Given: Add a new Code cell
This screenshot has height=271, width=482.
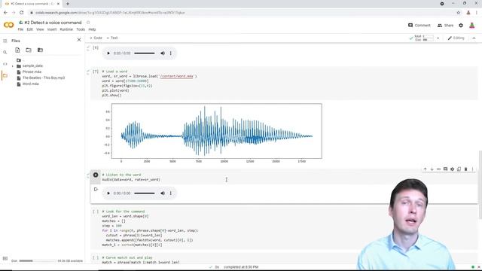Looking at the screenshot, I should click(96, 38).
